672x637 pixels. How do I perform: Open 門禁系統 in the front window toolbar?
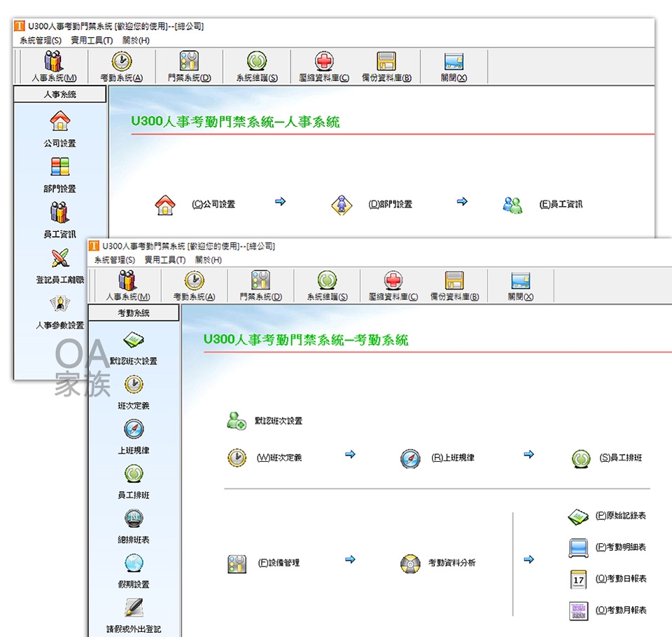[x=260, y=286]
